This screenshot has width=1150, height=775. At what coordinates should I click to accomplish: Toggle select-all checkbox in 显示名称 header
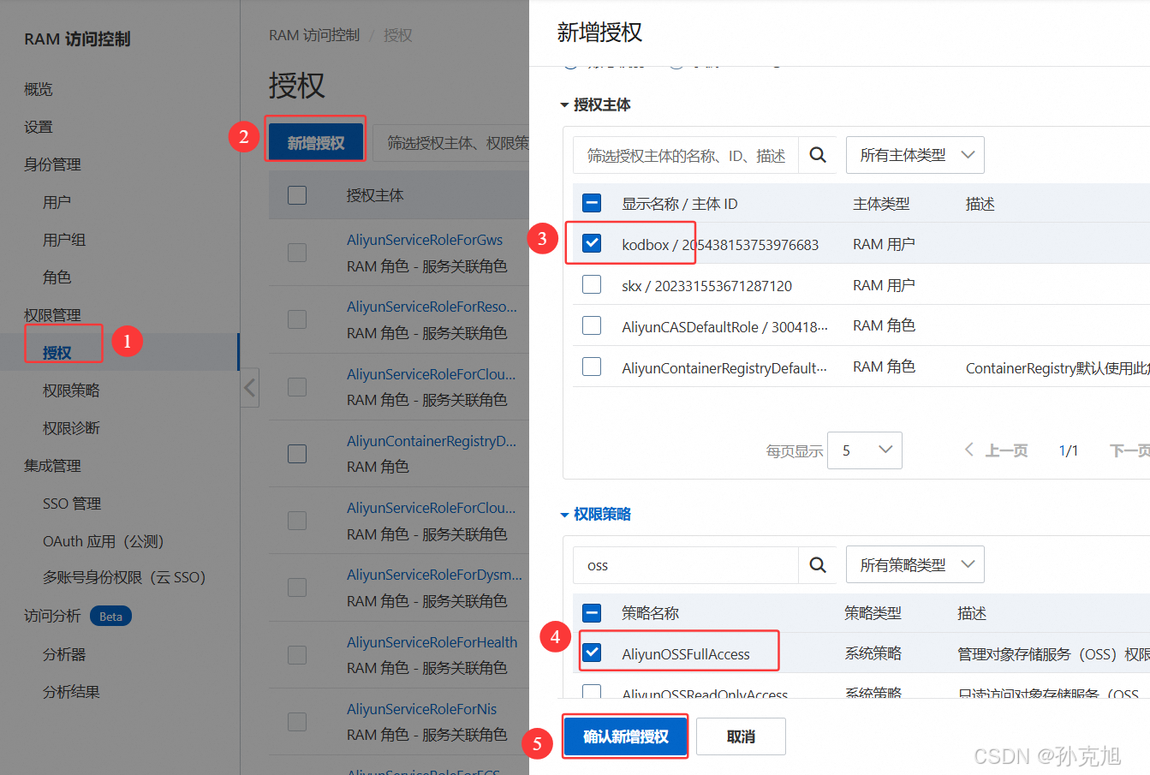[592, 203]
